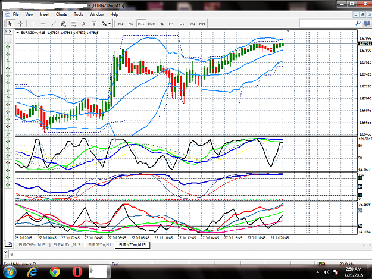Image resolution: width=372 pixels, height=279 pixels.
Task: Switch to H1 timeframe
Action: click(x=161, y=24)
